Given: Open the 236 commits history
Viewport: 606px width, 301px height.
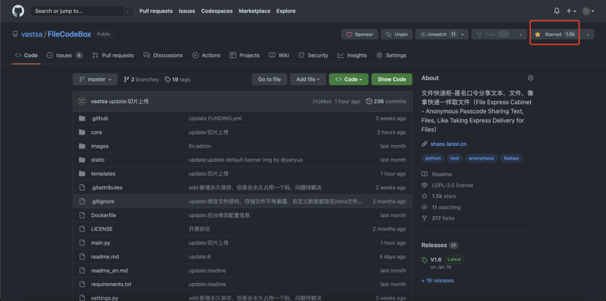Looking at the screenshot, I should (x=385, y=102).
